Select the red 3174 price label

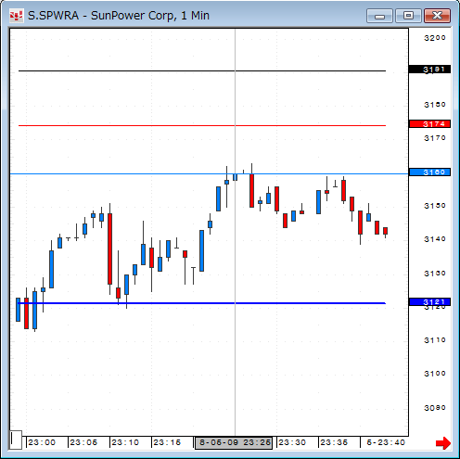pyautogui.click(x=429, y=124)
